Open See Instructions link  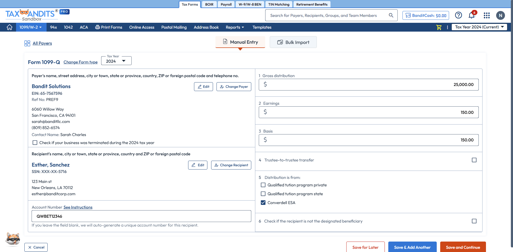[78, 207]
